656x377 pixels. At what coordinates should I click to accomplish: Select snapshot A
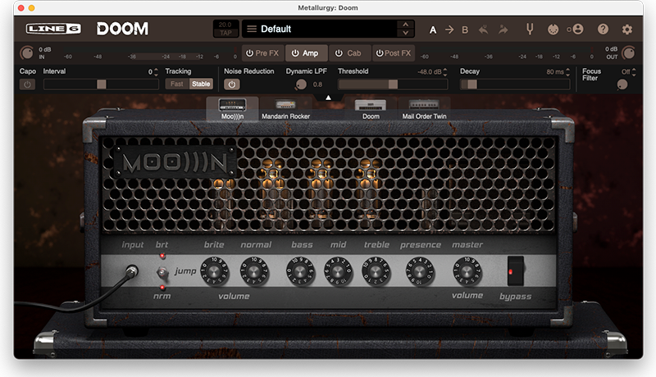433,30
